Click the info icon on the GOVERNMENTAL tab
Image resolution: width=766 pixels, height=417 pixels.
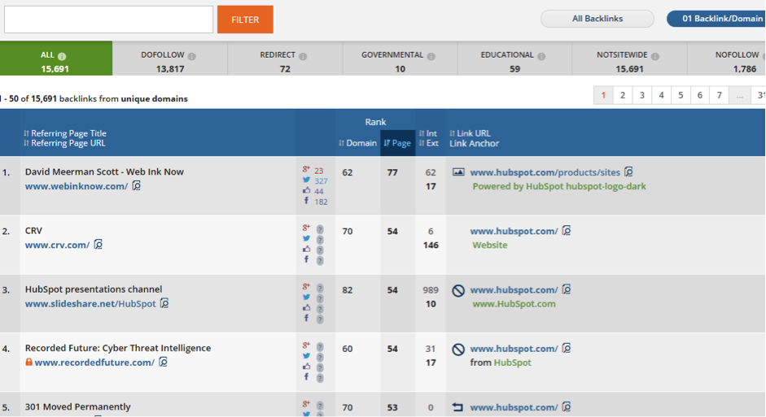click(431, 56)
